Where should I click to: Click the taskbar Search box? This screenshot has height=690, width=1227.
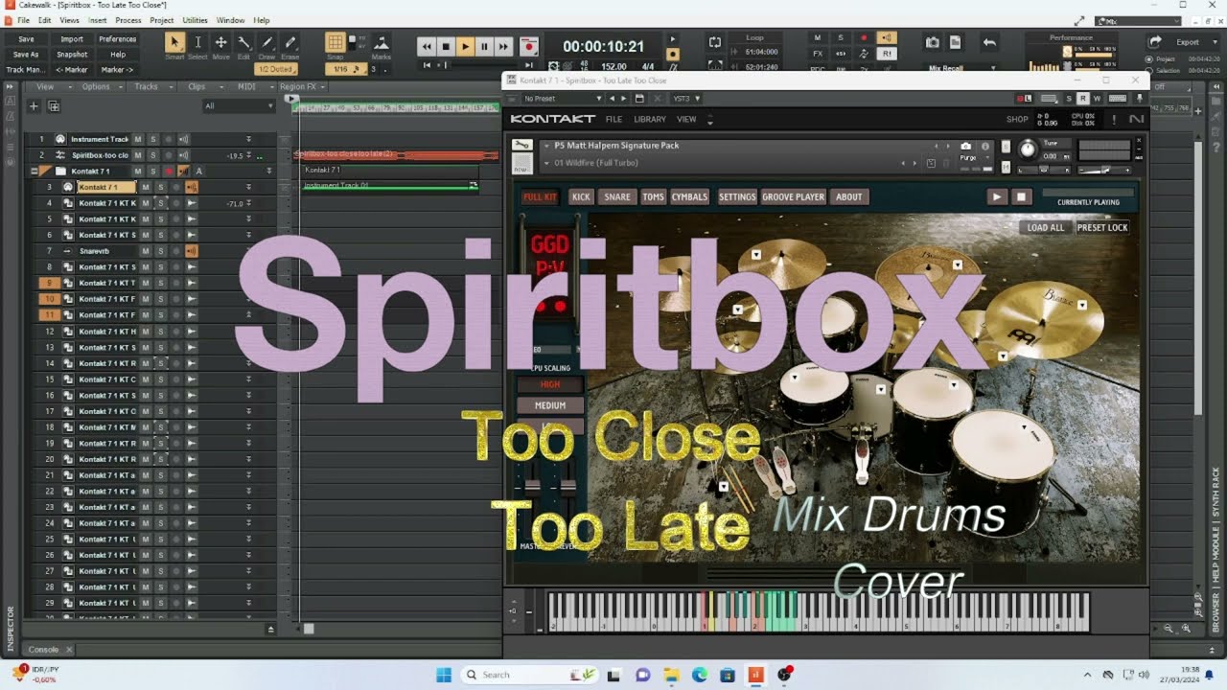(x=527, y=675)
